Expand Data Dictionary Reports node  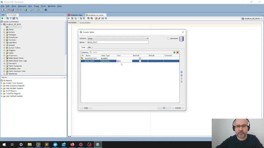click(x=2, y=86)
